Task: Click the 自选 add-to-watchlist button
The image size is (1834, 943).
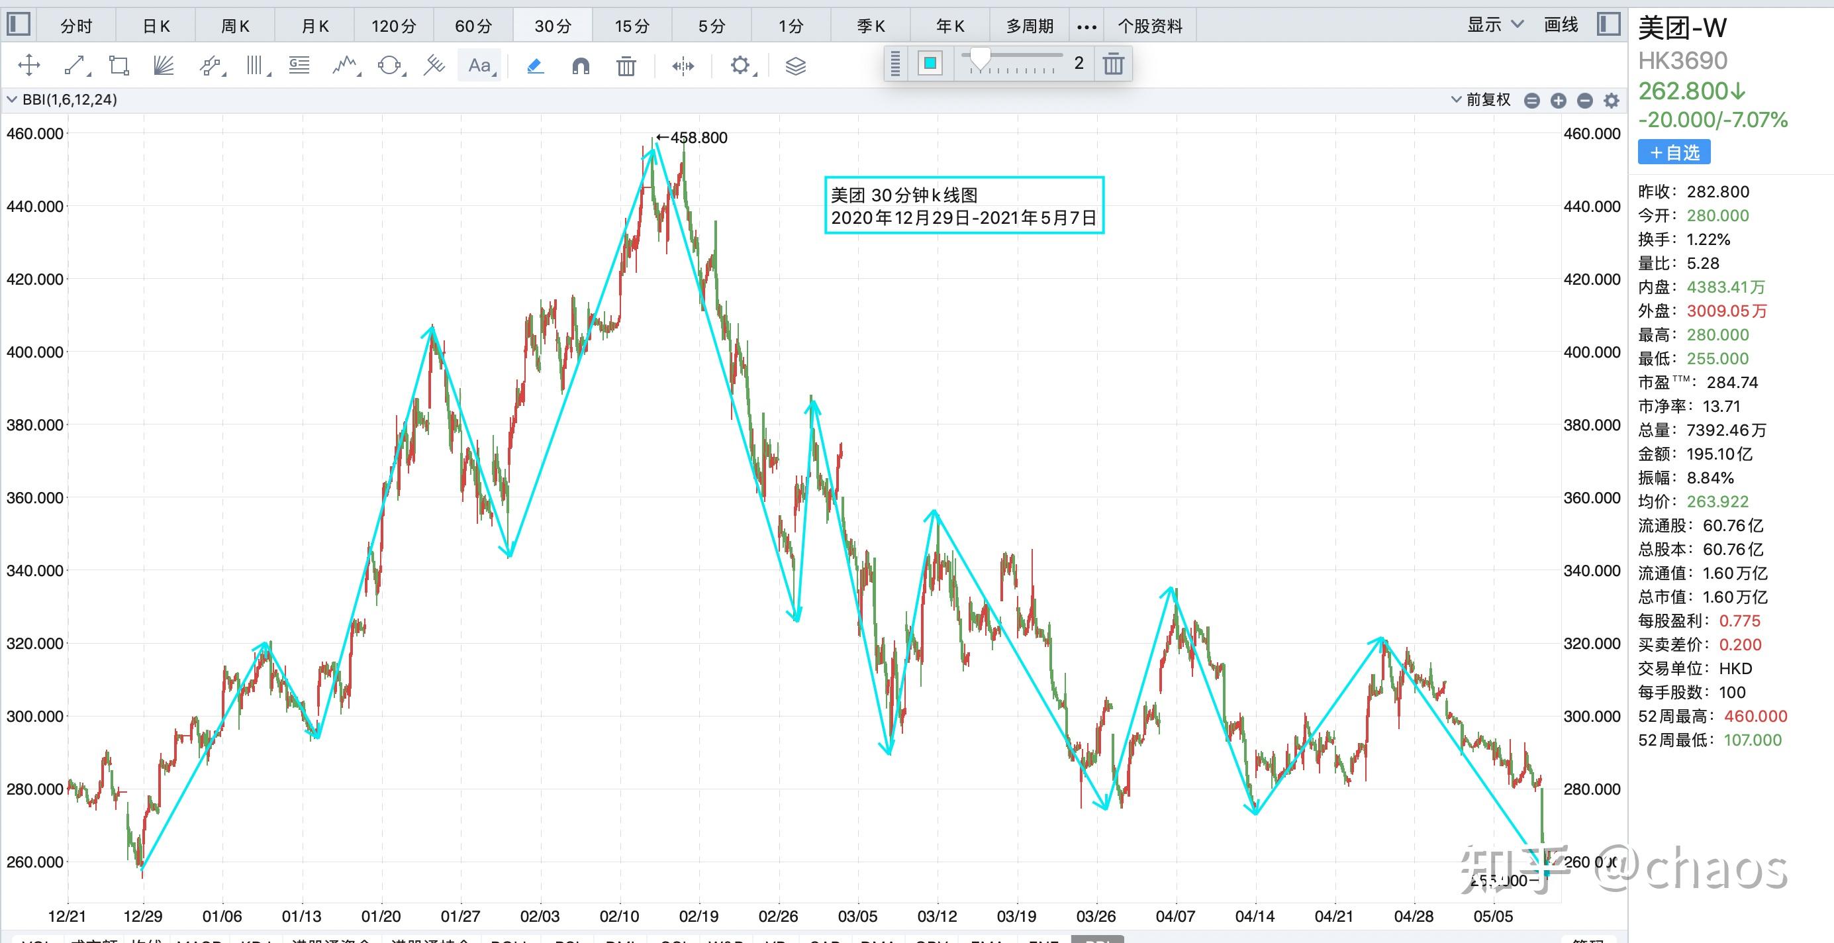Action: [1674, 152]
